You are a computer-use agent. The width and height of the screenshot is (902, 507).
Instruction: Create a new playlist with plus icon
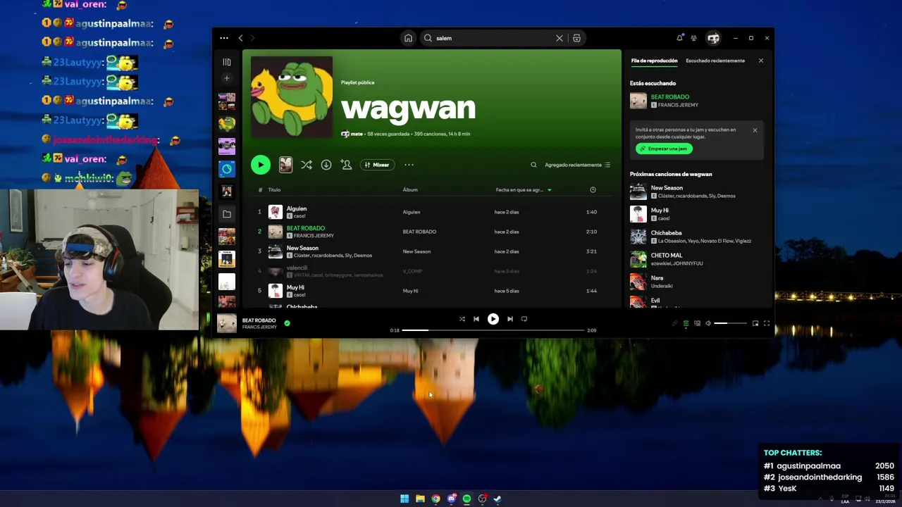(x=226, y=78)
